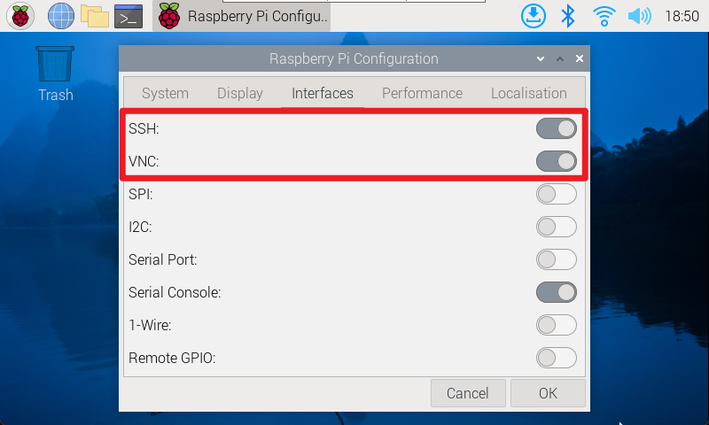This screenshot has width=709, height=425.
Task: Open the File Manager folder icon
Action: [95, 16]
